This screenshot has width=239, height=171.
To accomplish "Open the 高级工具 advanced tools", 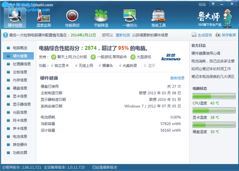I will point(158,18).
